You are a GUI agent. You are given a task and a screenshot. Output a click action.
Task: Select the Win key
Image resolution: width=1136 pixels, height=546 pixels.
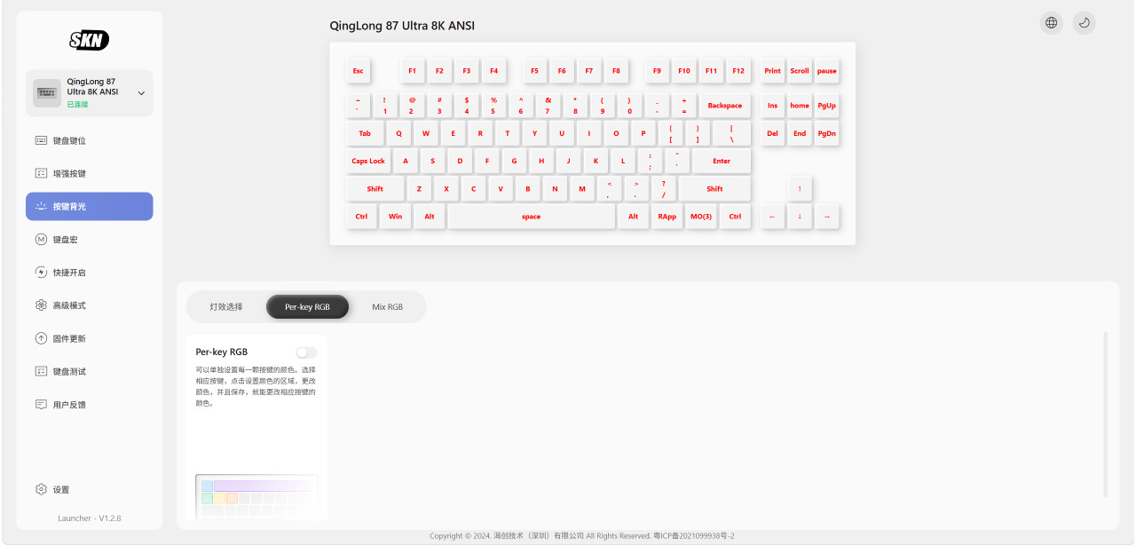[395, 217]
